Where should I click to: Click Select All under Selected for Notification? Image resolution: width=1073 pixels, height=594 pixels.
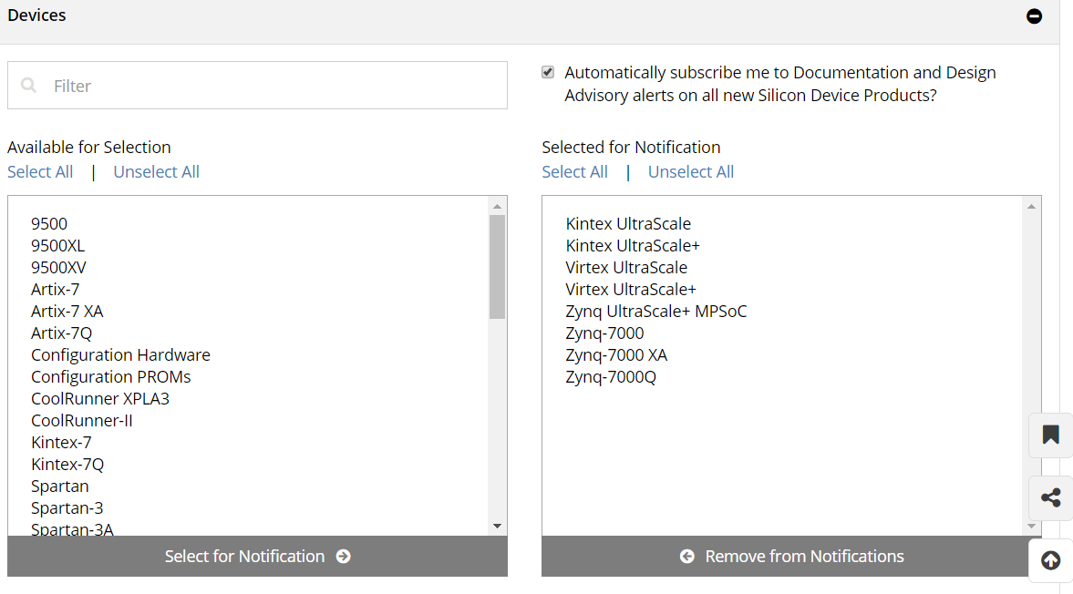coord(574,172)
